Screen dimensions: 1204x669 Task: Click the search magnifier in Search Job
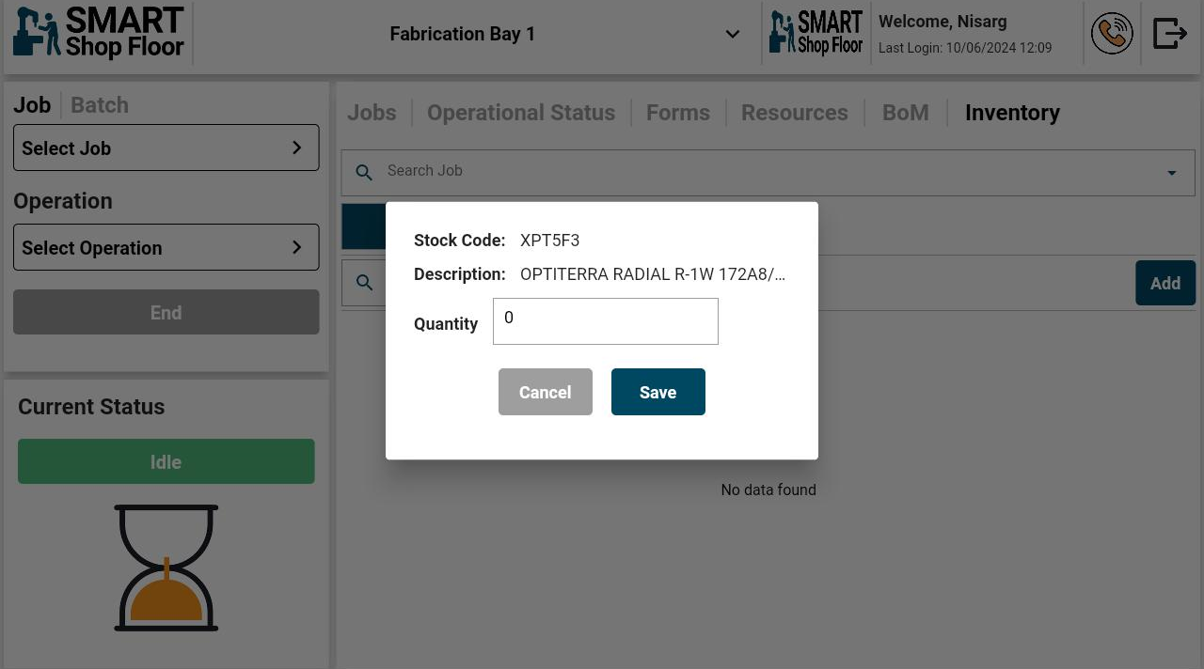coord(364,172)
